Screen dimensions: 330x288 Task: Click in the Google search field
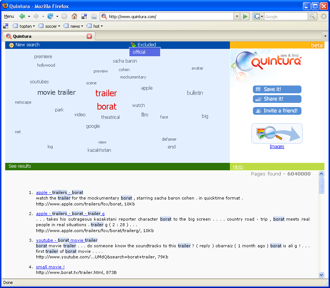(x=286, y=16)
